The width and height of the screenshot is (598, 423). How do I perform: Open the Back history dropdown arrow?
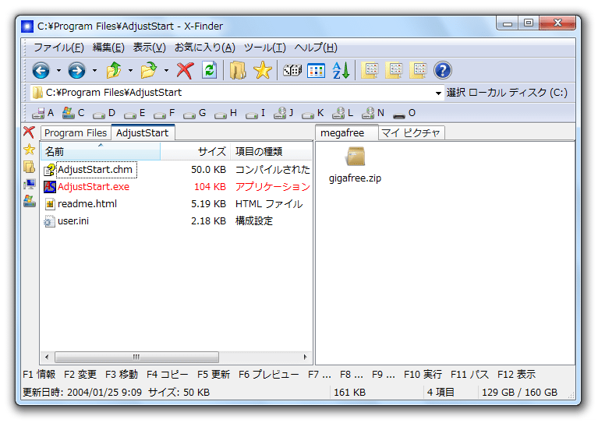tap(58, 70)
